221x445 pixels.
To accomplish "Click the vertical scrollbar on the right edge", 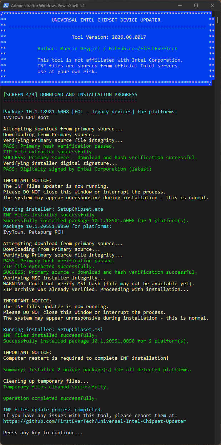I will coord(218,228).
